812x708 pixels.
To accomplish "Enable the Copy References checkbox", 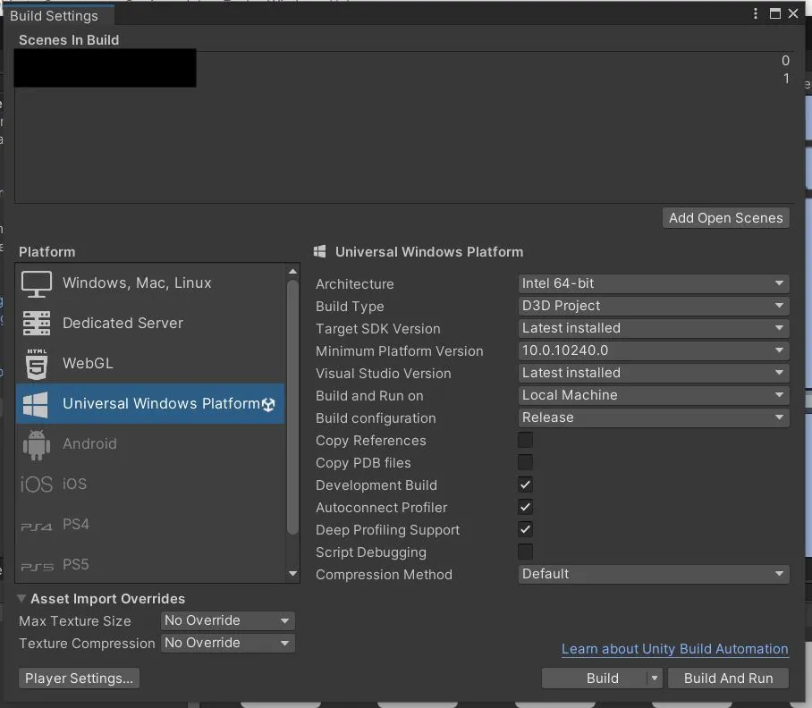I will 525,440.
